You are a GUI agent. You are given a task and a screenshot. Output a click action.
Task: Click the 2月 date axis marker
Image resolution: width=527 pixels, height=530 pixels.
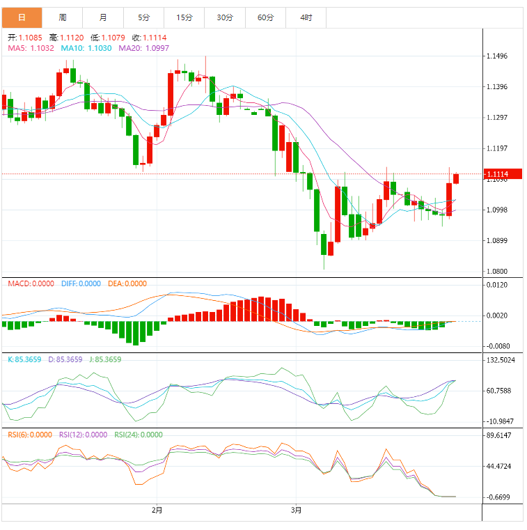pos(157,510)
